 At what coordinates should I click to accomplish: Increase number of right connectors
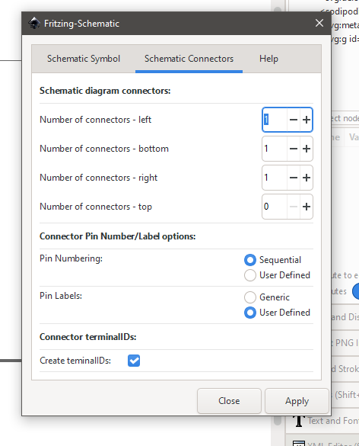307,178
